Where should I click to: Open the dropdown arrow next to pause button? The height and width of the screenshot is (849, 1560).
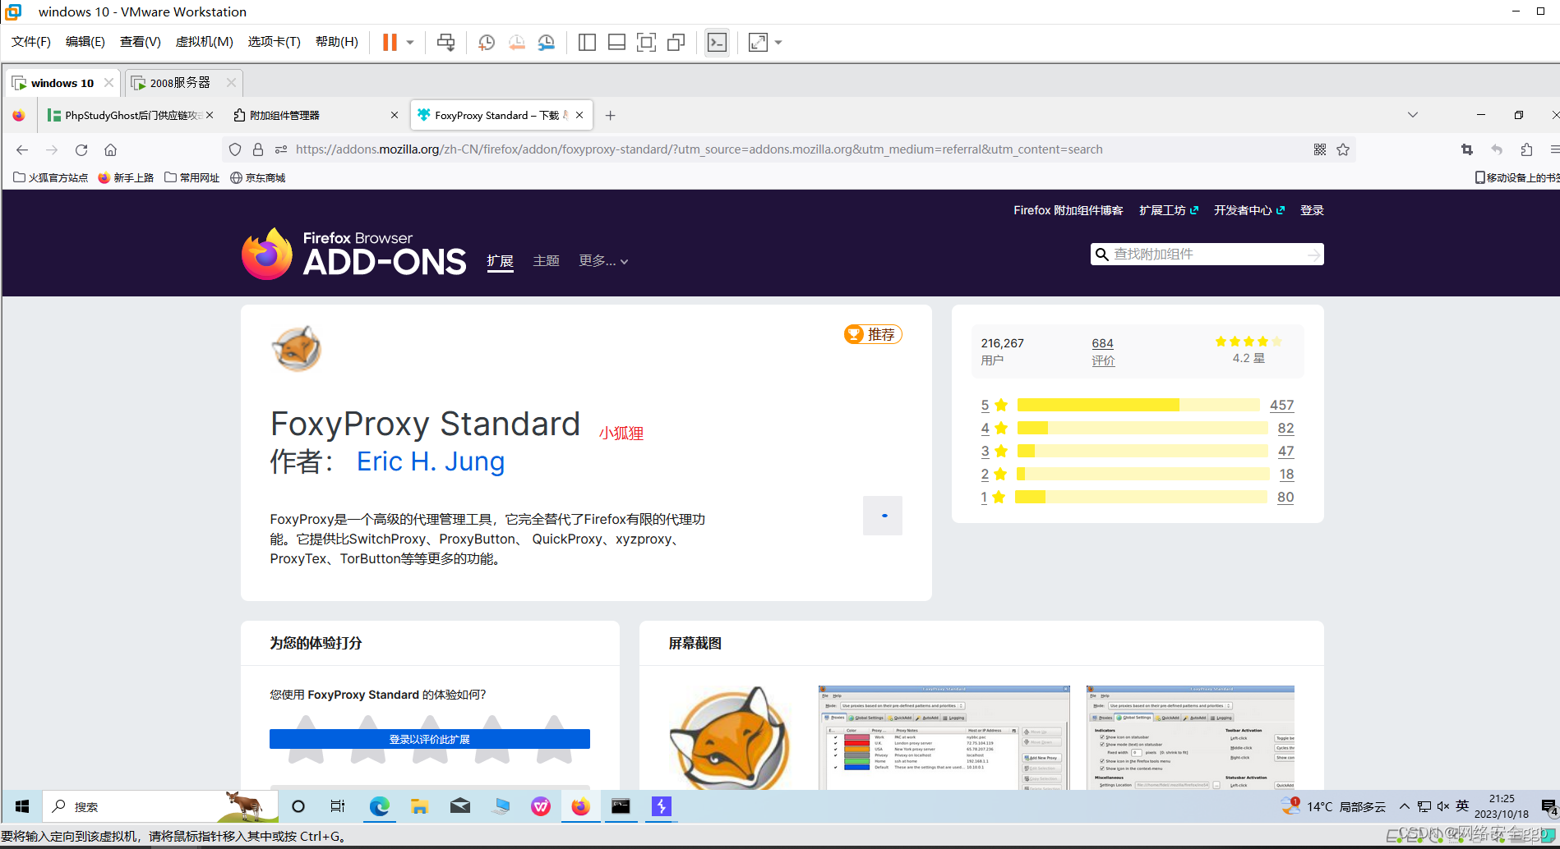pos(410,42)
